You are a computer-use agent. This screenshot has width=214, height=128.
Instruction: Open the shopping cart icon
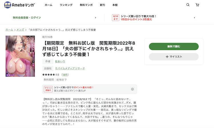click(x=197, y=5)
